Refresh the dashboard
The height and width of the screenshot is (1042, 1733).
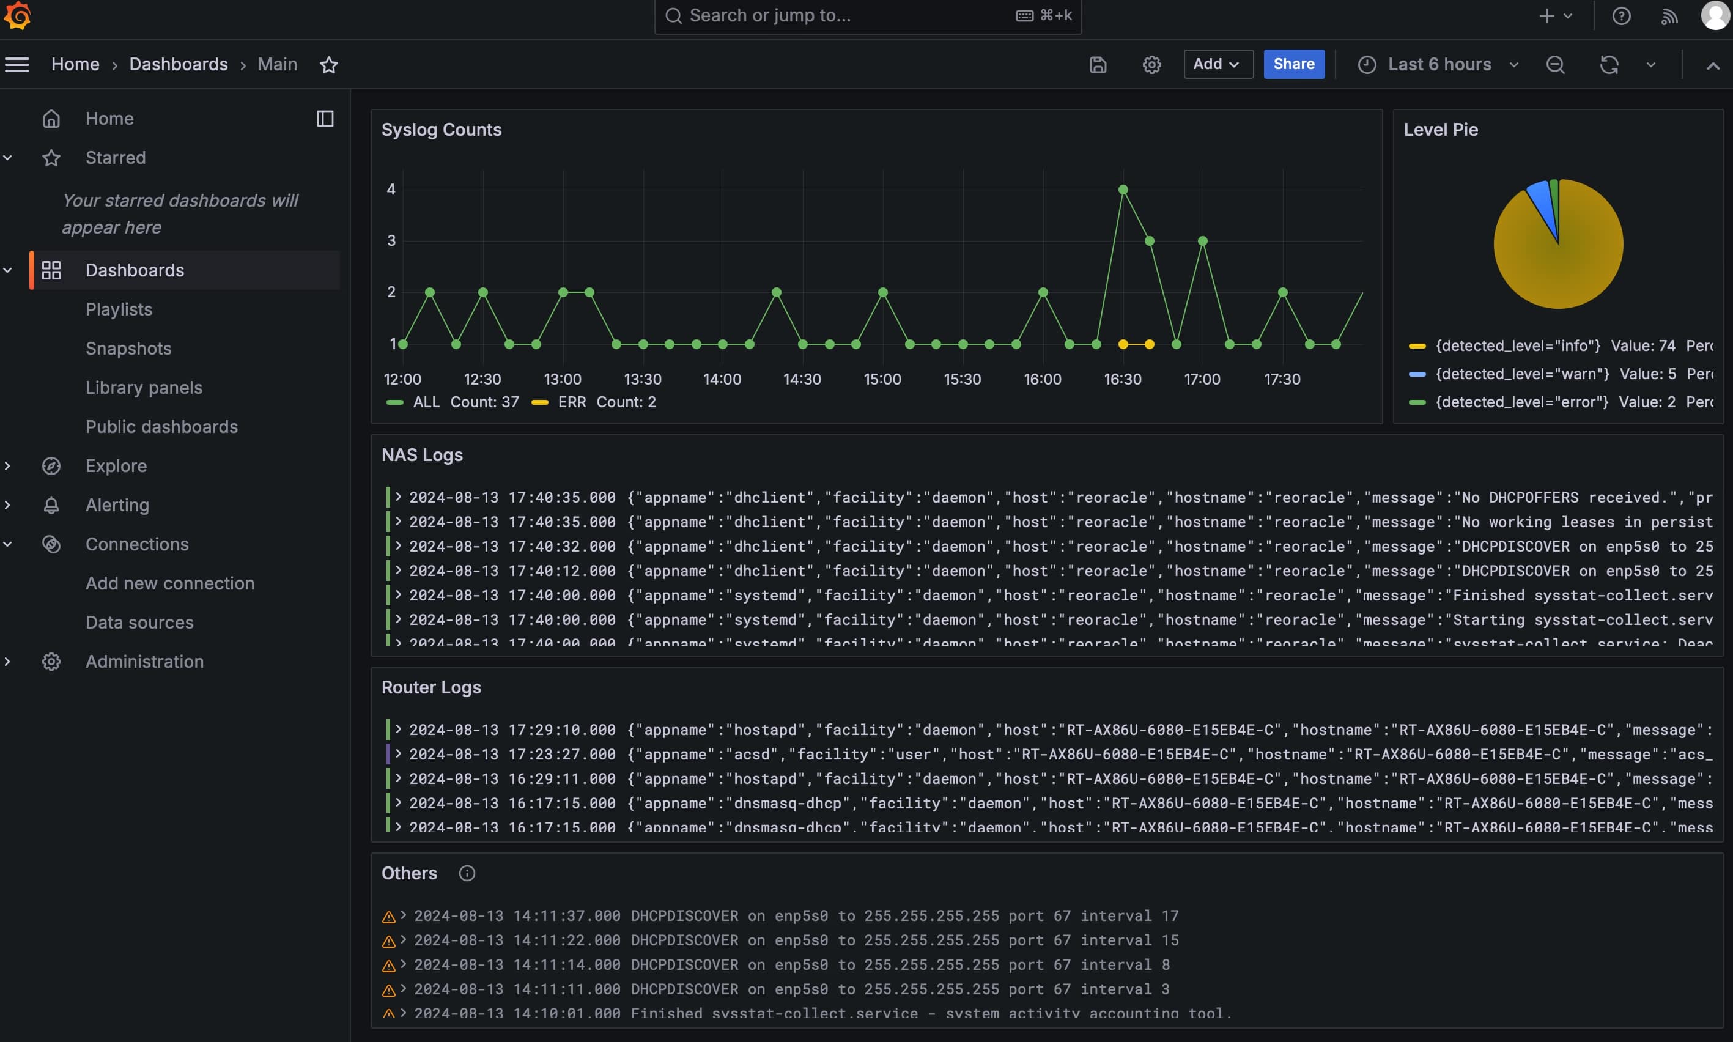pyautogui.click(x=1609, y=65)
